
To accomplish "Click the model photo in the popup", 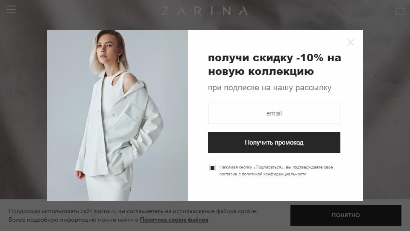I will [x=117, y=115].
